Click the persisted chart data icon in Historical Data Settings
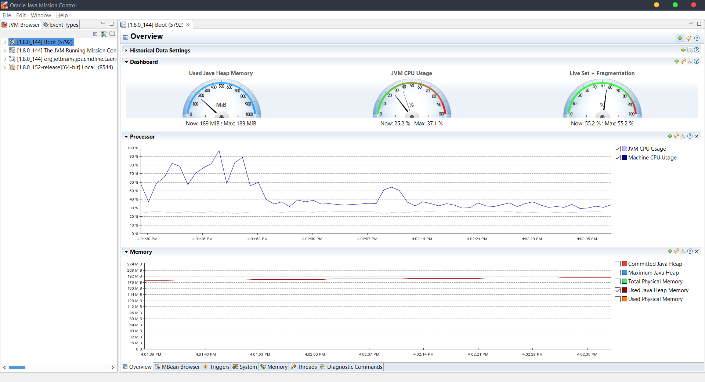705x382 pixels. [x=690, y=50]
